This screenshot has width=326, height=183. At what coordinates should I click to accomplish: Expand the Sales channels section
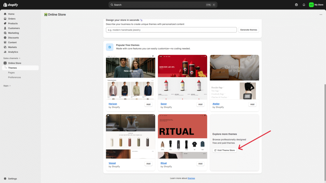(x=12, y=58)
